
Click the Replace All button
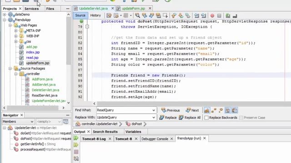pyautogui.click(x=190, y=118)
